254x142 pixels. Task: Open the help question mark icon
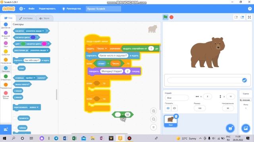click(250, 9)
